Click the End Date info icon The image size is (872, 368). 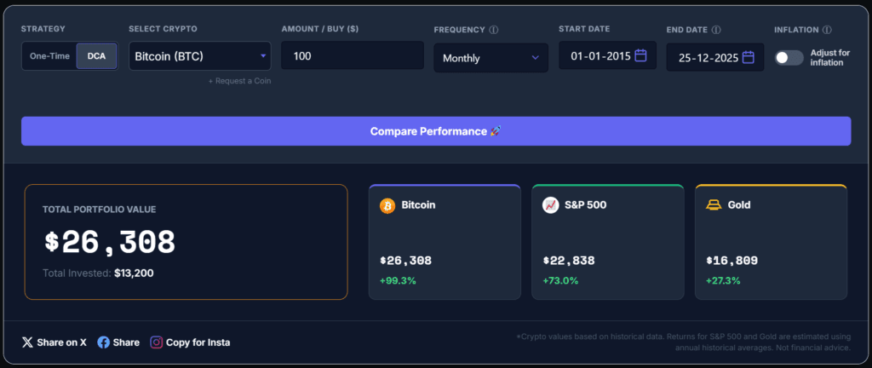716,30
